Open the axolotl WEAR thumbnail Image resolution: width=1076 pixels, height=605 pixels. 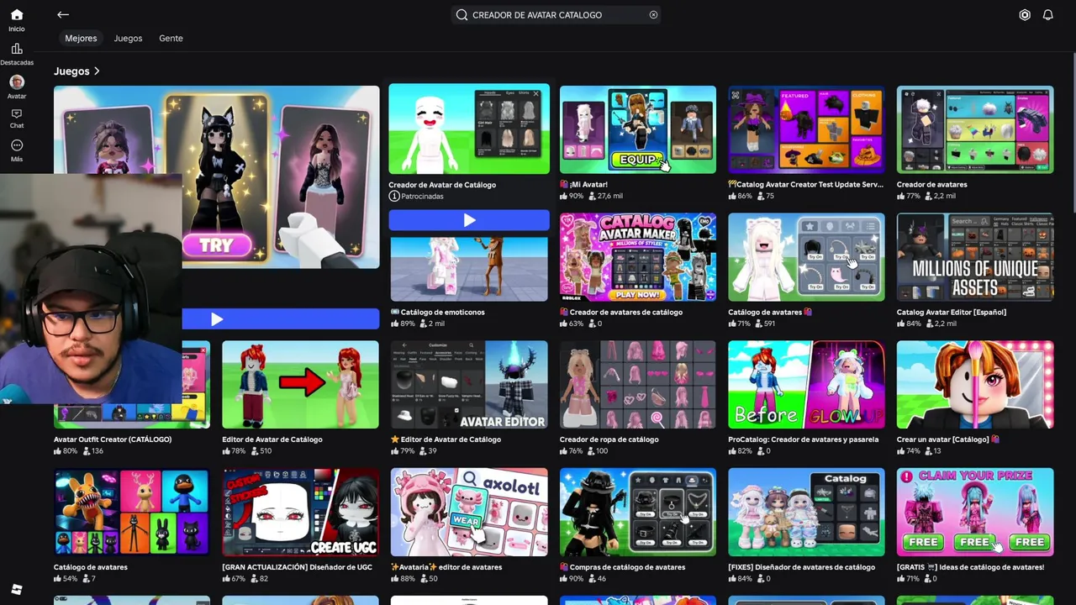coord(469,512)
